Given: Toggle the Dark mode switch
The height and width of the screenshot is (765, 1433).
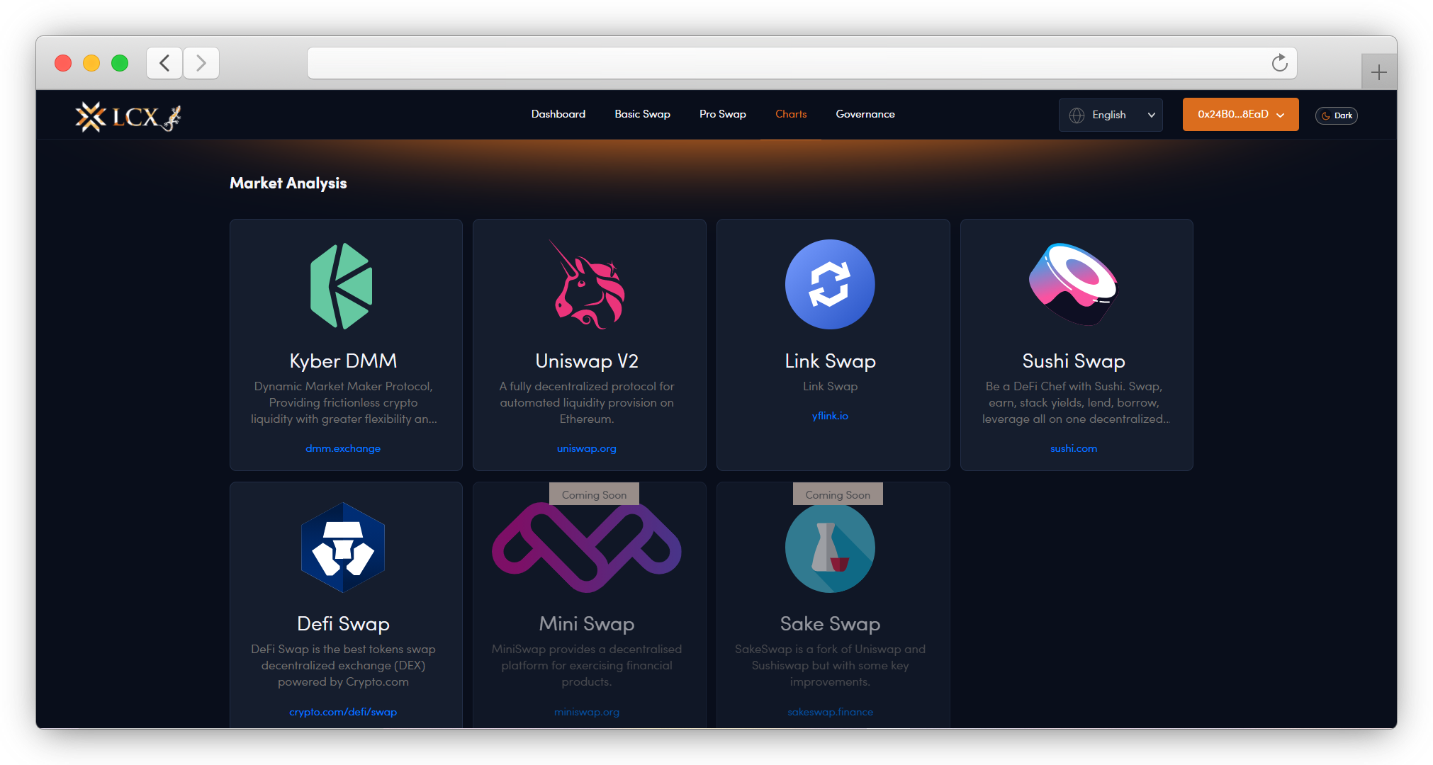Looking at the screenshot, I should [1337, 115].
